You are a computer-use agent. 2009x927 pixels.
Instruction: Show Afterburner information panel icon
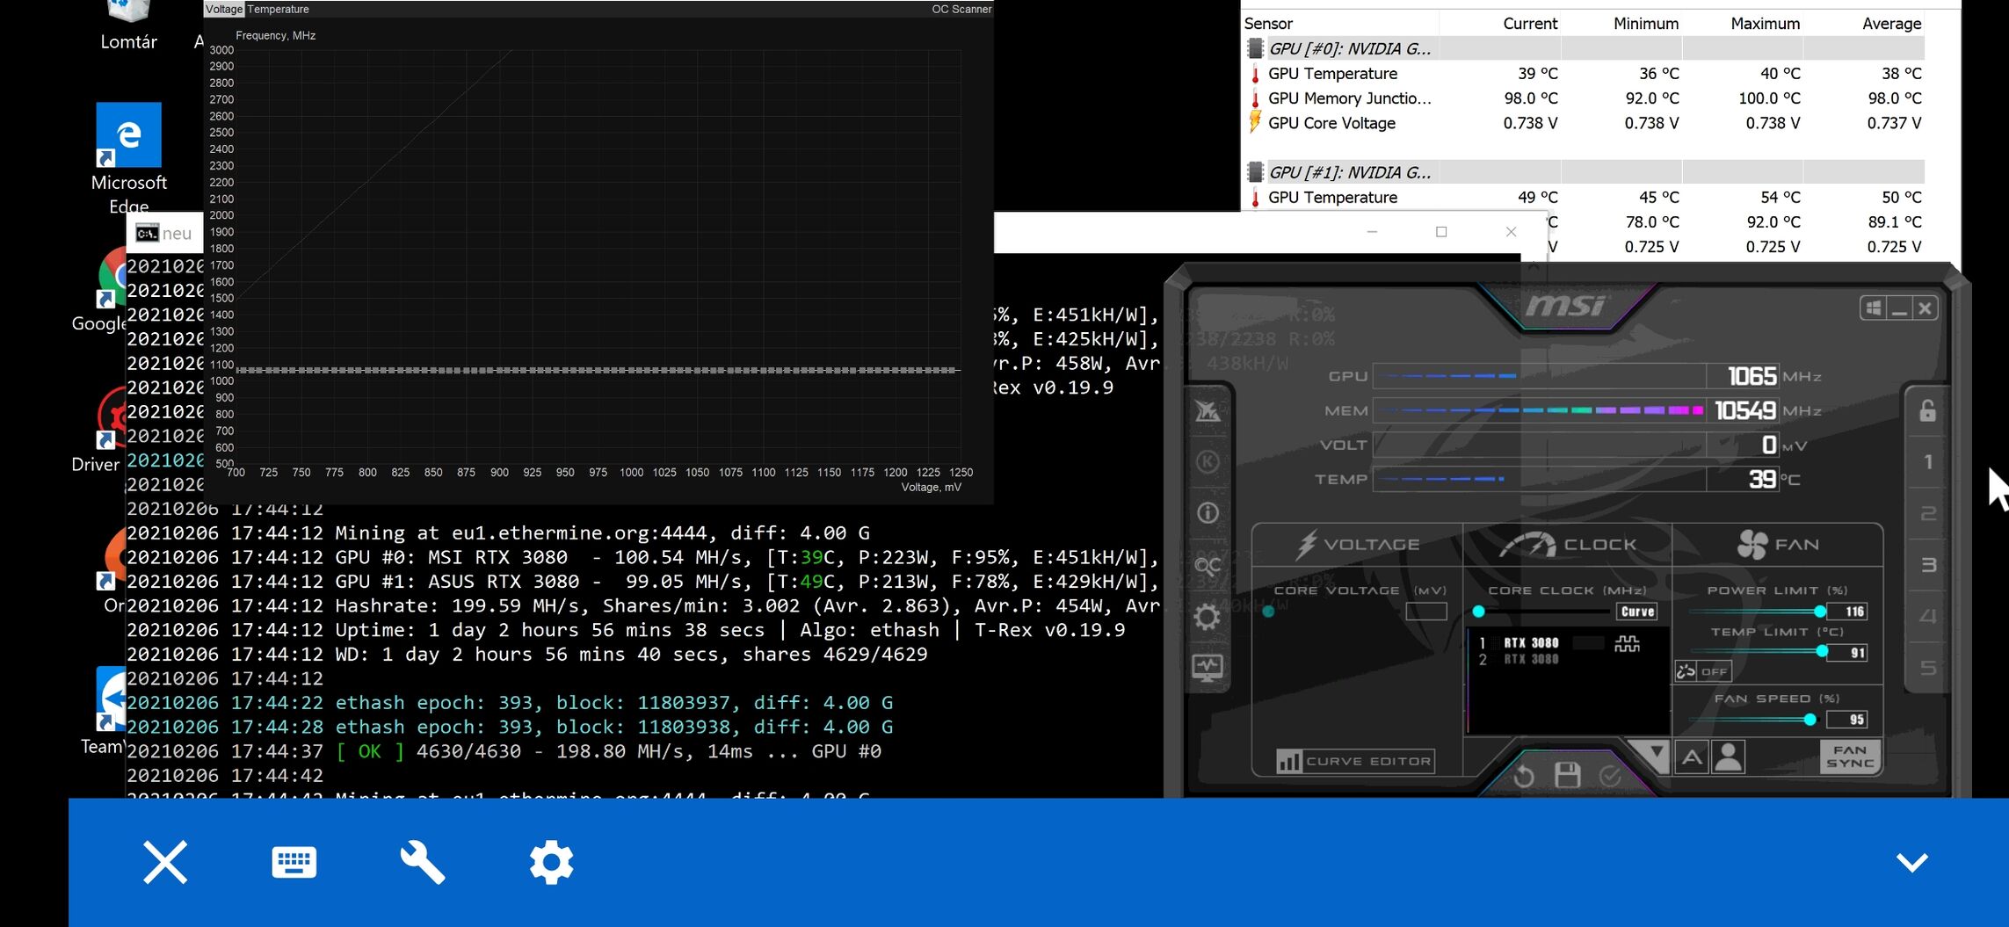(1208, 512)
